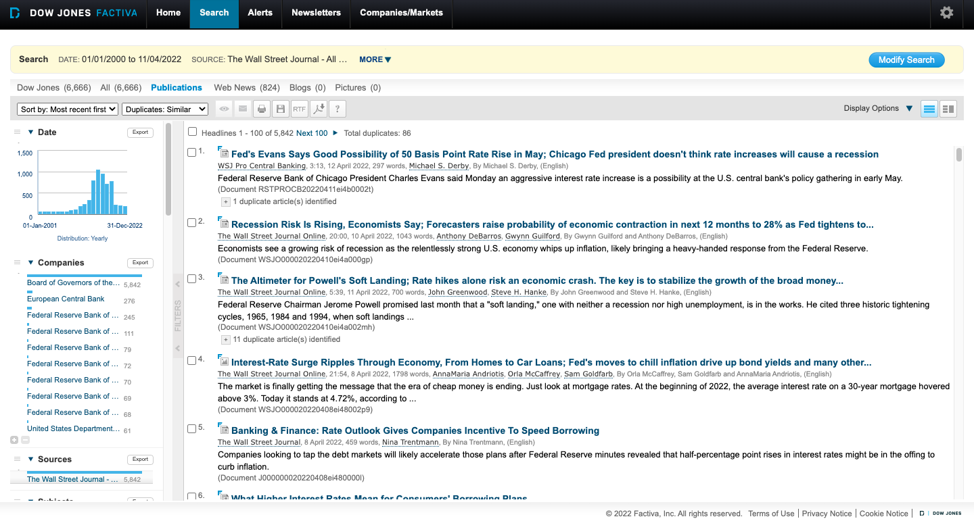Click minus icon below Companies list
The width and height of the screenshot is (974, 521).
click(26, 440)
